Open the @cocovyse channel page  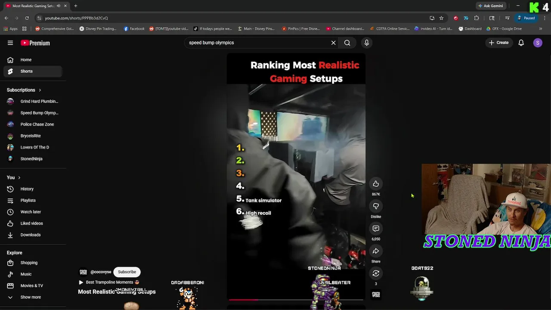pos(101,272)
